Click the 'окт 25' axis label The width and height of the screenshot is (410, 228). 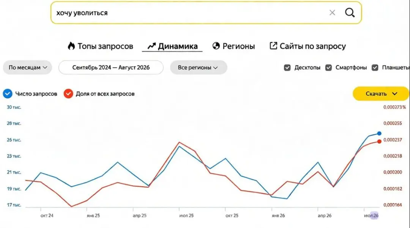(232, 216)
